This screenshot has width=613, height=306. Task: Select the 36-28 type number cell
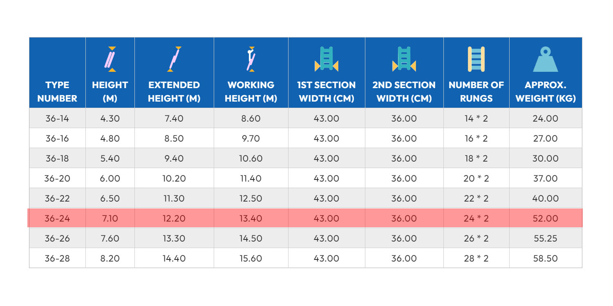[57, 258]
